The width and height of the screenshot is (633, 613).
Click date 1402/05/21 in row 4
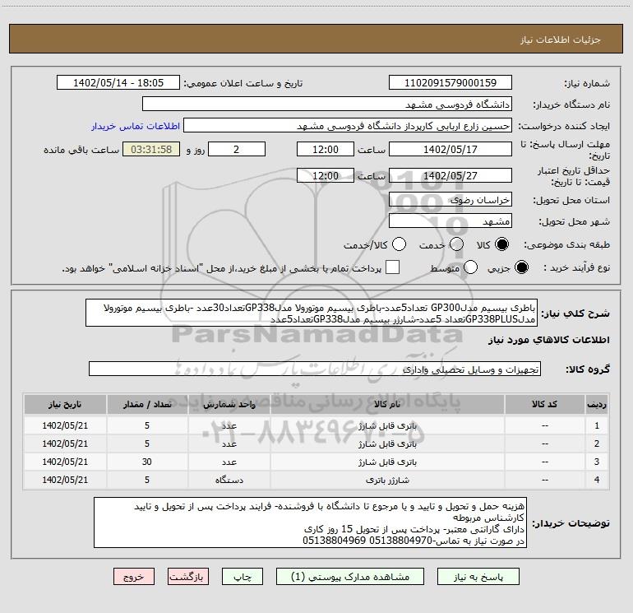coord(65,480)
